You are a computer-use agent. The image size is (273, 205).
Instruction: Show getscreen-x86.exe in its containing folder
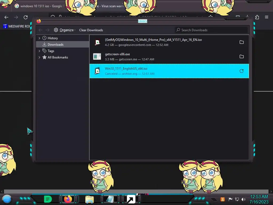point(242,57)
